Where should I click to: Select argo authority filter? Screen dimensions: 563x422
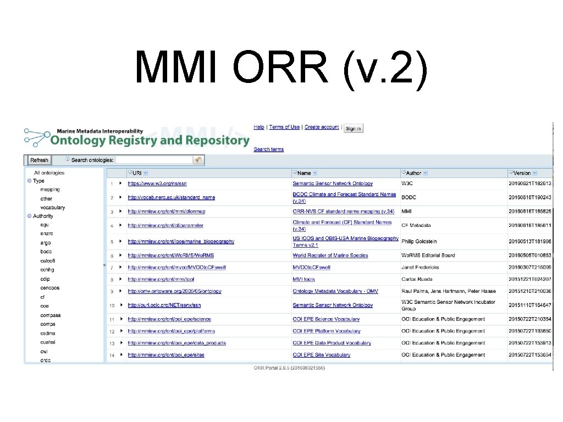tap(45, 242)
